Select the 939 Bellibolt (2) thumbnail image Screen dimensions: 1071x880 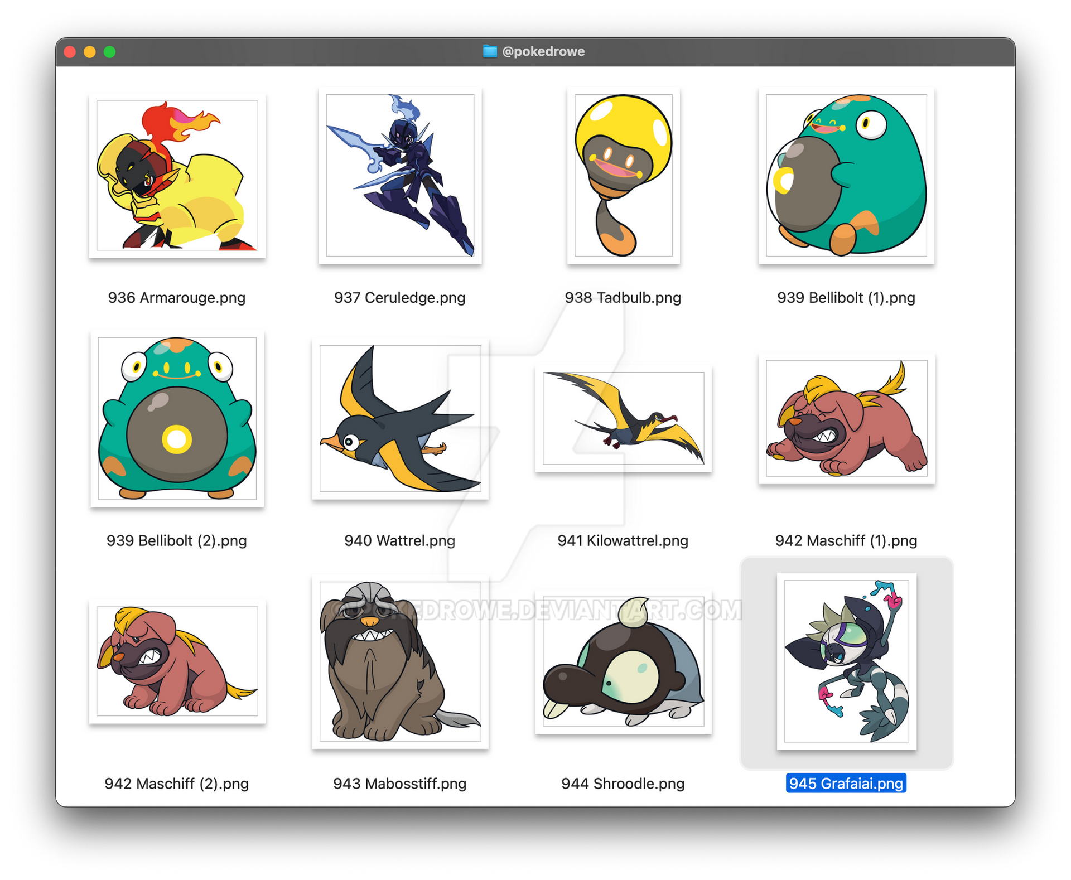coord(177,418)
